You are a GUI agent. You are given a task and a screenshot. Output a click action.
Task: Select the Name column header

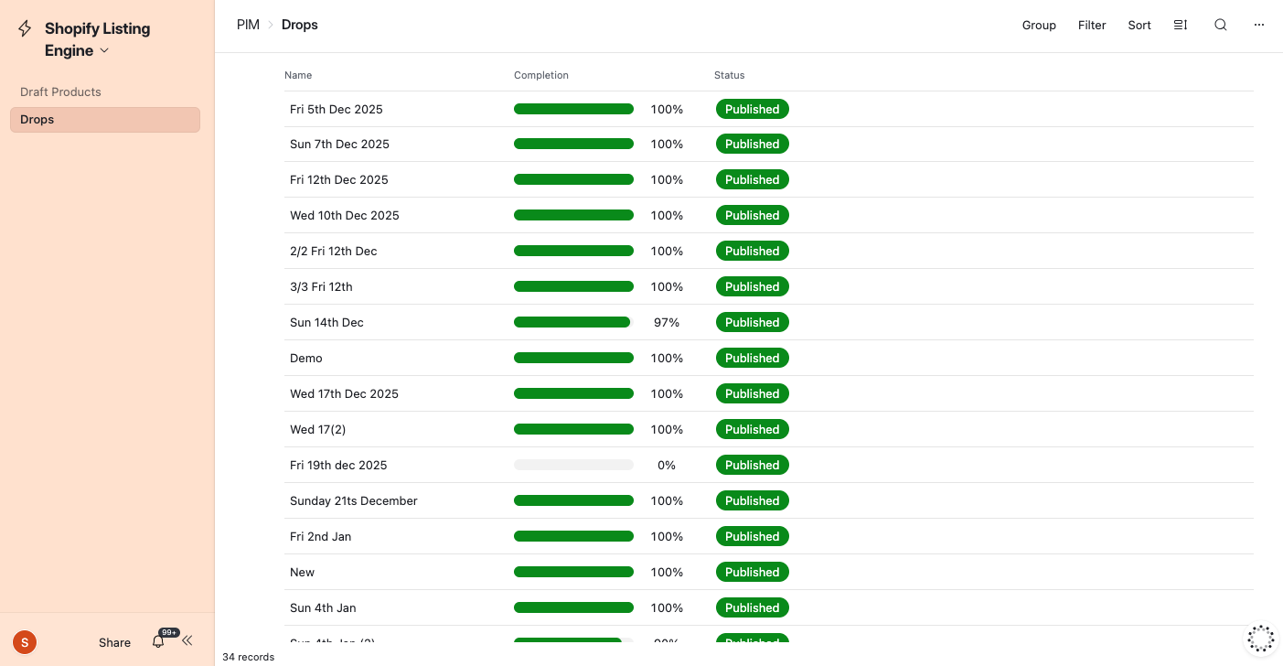(298, 75)
